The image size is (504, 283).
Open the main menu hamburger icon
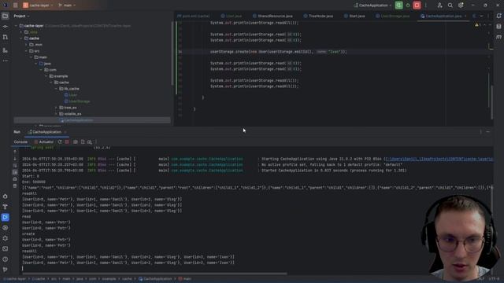[x=15, y=6]
